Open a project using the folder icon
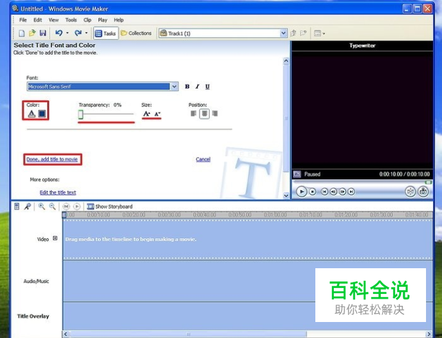 32,33
